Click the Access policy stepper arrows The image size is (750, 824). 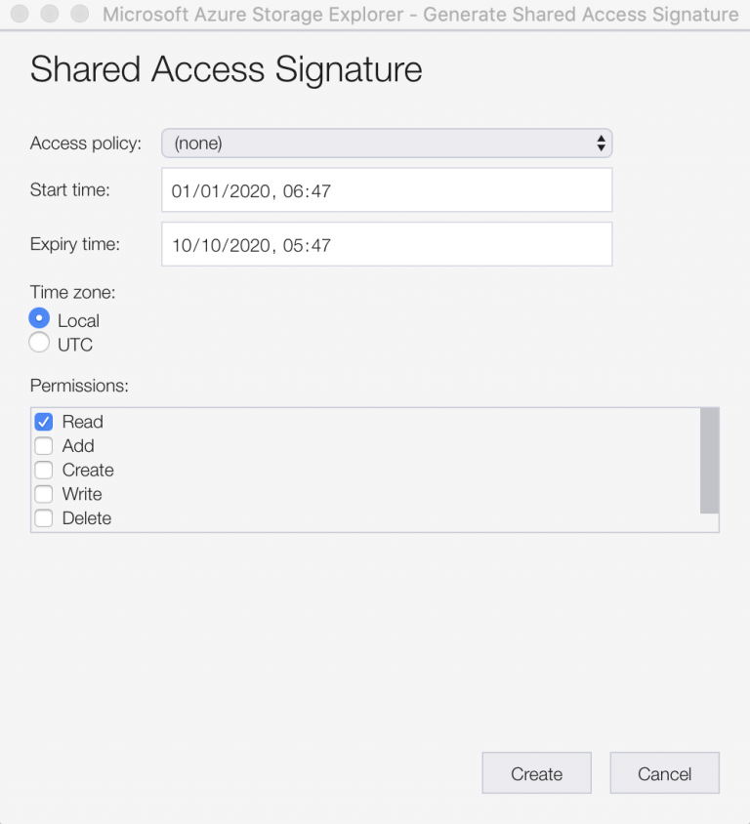coord(604,143)
